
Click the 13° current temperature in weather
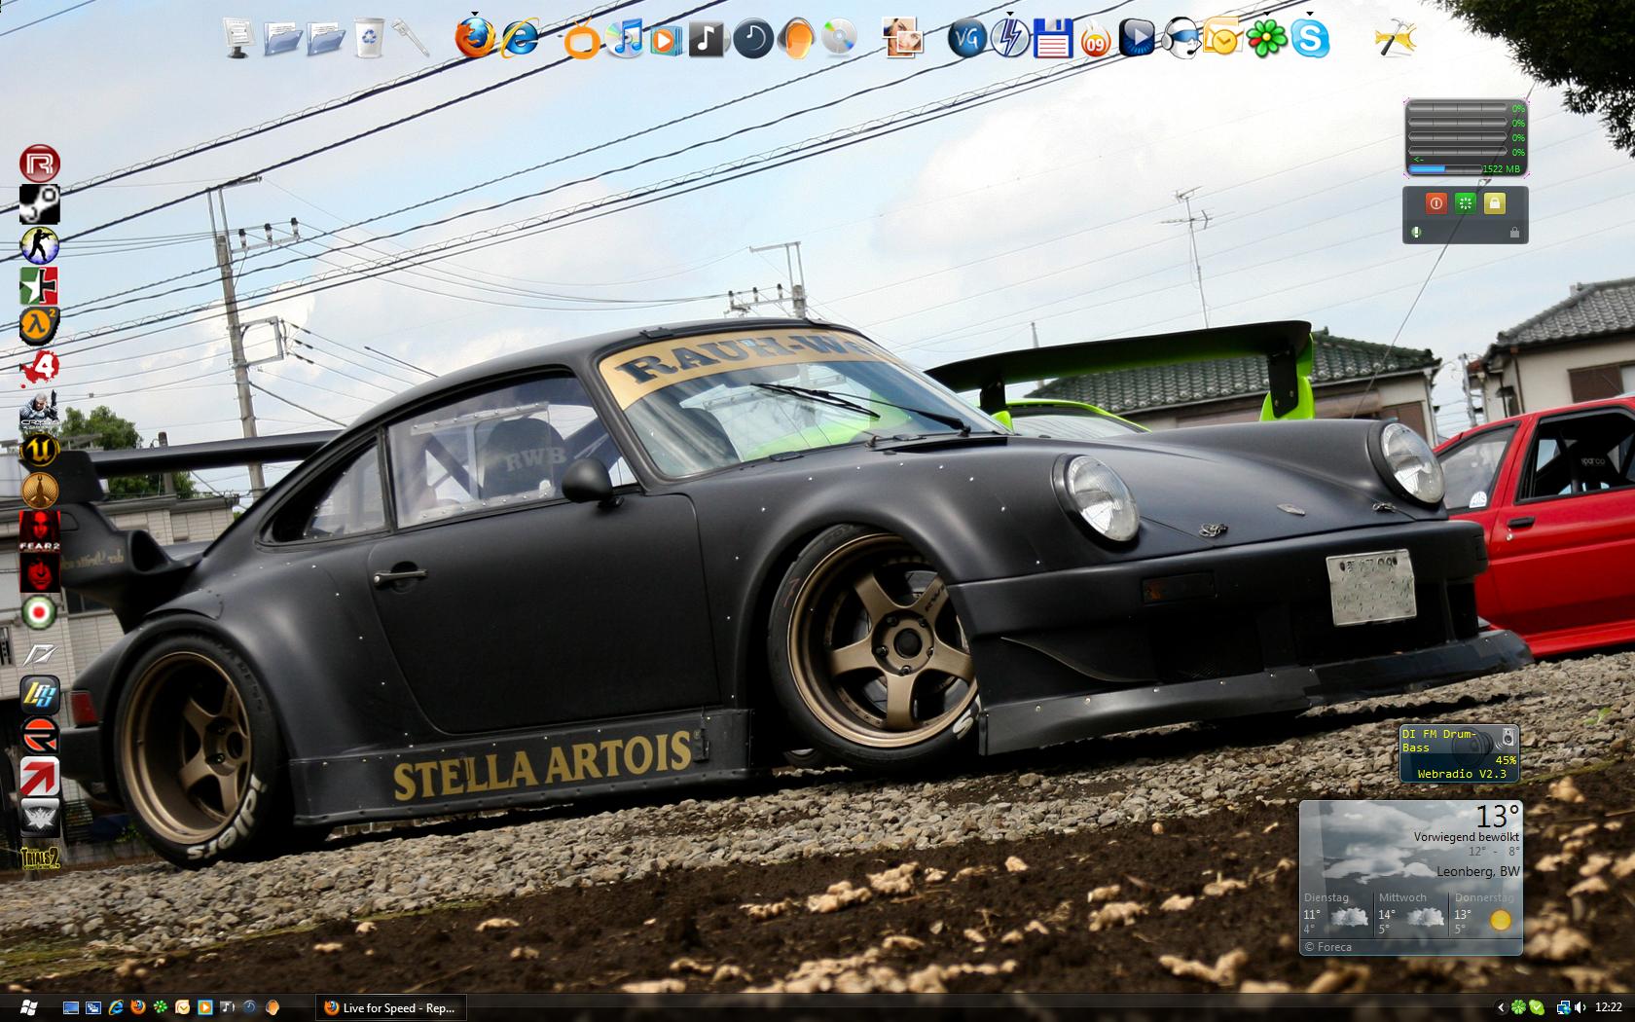point(1497,816)
